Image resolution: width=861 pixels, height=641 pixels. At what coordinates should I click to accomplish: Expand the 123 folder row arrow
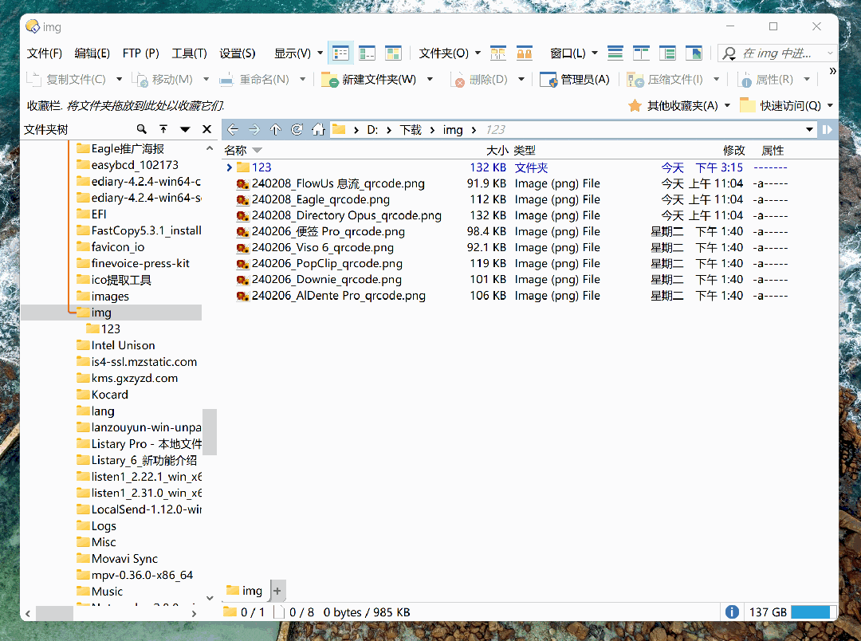229,167
